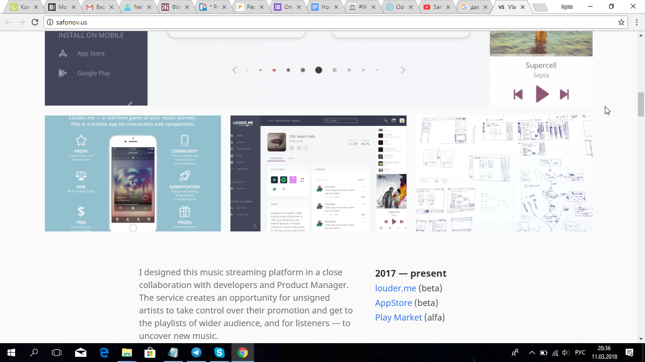Viewport: 645px width, 362px height.
Task: Click the Supercell play button
Action: click(542, 94)
